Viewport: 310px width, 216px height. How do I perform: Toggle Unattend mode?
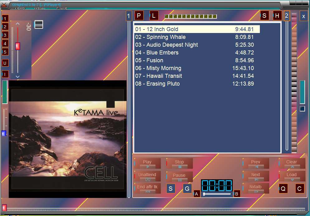(x=147, y=176)
